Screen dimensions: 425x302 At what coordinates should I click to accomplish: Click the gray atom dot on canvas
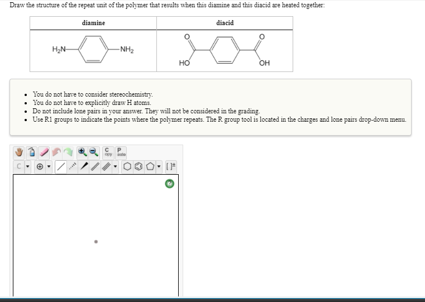pyautogui.click(x=96, y=242)
